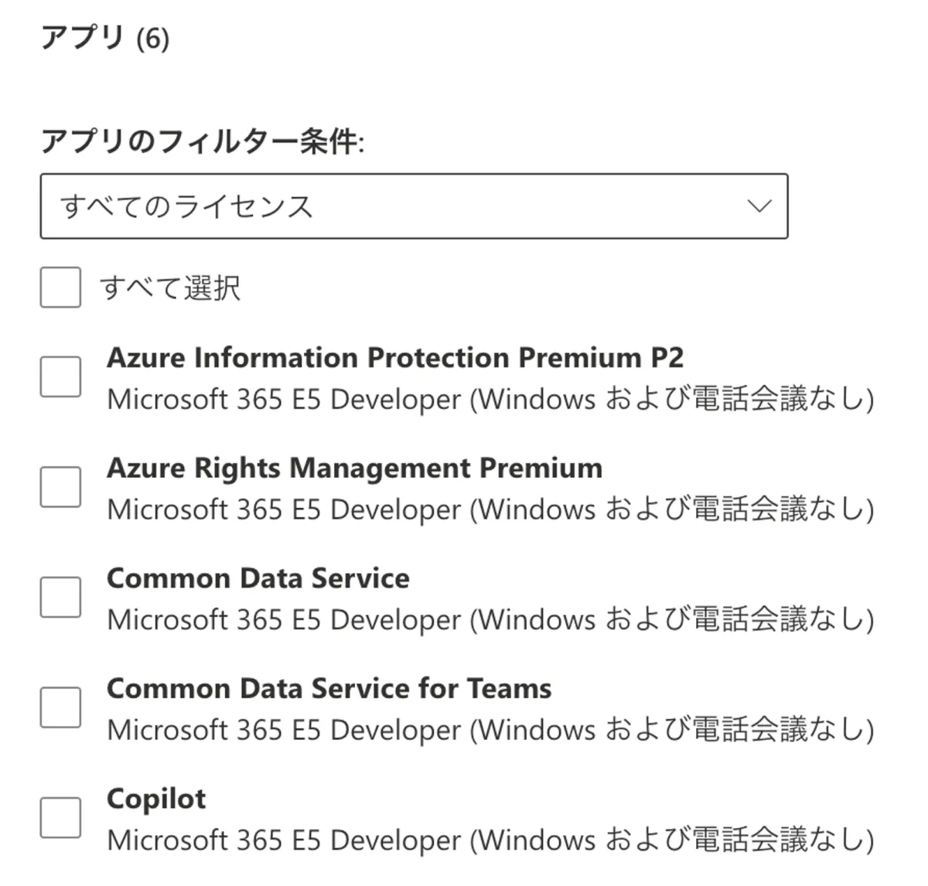This screenshot has width=928, height=886.
Task: Select the Common Data Service checkbox
Action: coord(60,598)
